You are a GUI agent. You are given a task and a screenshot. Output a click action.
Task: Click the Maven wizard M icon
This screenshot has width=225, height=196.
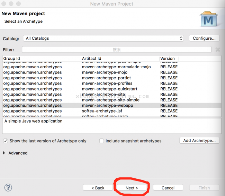click(x=209, y=20)
